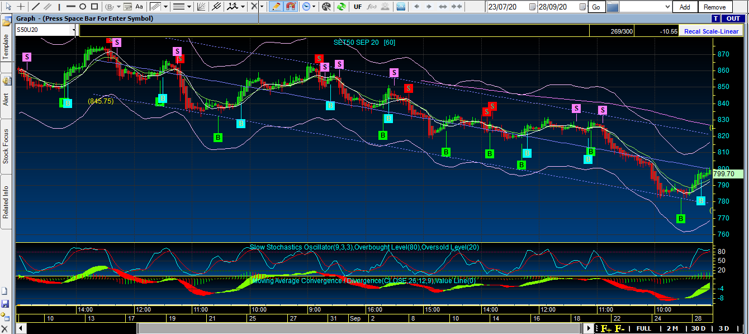Toggle the pencil drawing mode button
This screenshot has height=334, width=749.
[x=276, y=7]
